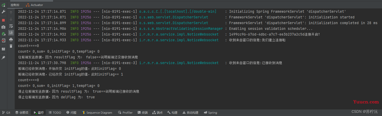
Task: Open the Sequence Diagram tool window
Action: pos(97,113)
